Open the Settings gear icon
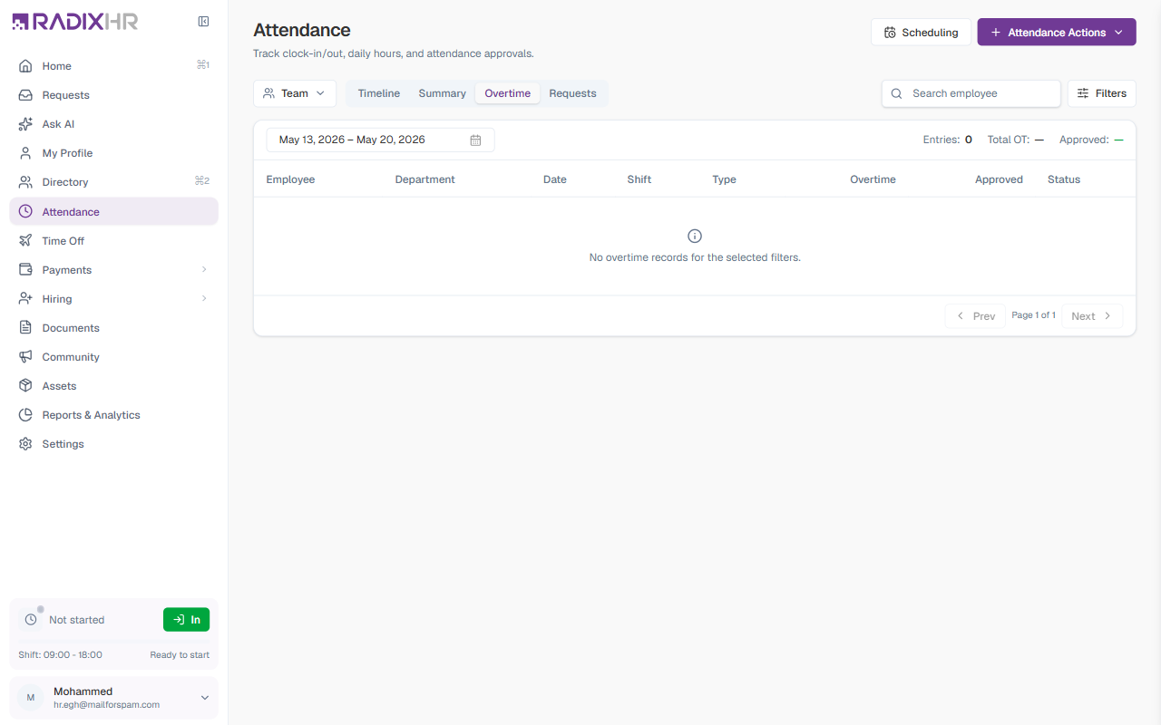The height and width of the screenshot is (725, 1161). click(25, 444)
